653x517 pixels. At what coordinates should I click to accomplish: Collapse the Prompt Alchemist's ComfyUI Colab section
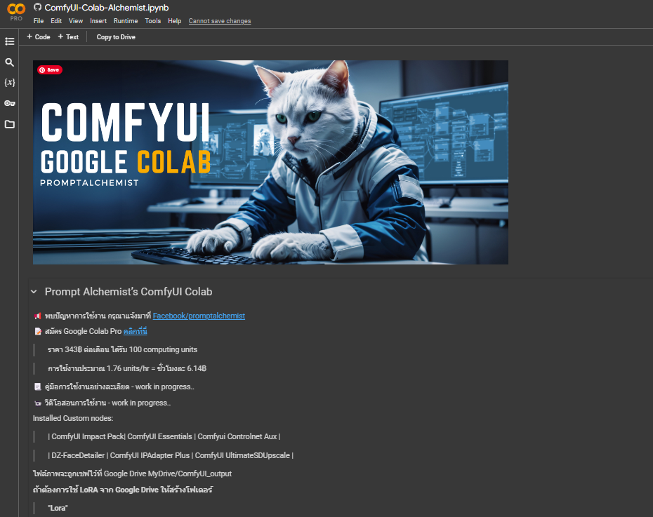(x=34, y=292)
